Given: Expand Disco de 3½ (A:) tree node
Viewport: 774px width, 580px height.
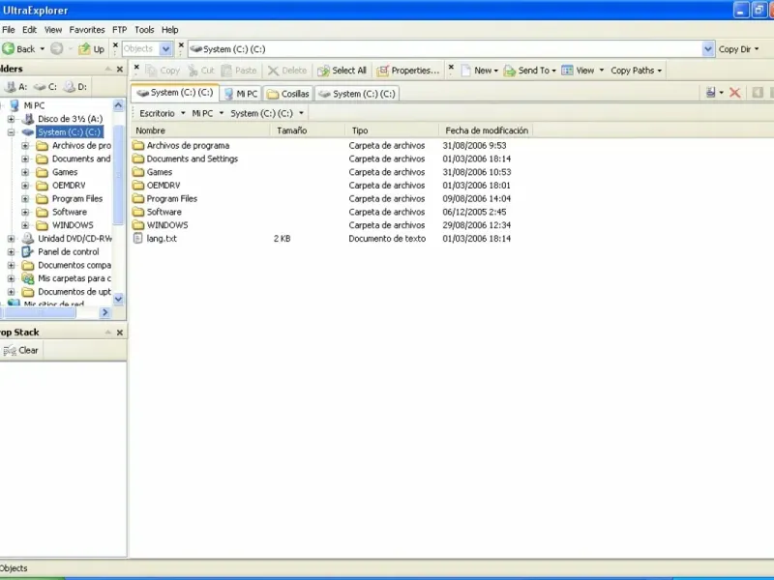Looking at the screenshot, I should pyautogui.click(x=11, y=119).
